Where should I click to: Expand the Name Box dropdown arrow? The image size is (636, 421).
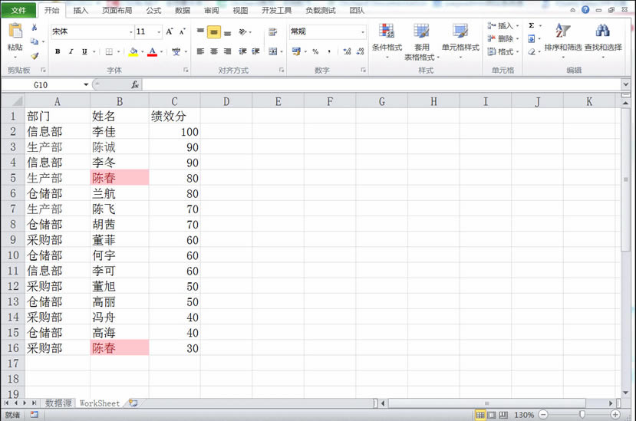point(86,85)
